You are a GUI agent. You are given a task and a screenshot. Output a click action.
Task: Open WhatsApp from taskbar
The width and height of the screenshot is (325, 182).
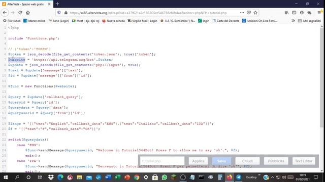[x=165, y=177]
